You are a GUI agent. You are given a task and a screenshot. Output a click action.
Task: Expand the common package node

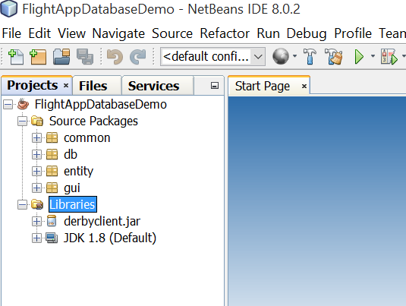[36, 138]
